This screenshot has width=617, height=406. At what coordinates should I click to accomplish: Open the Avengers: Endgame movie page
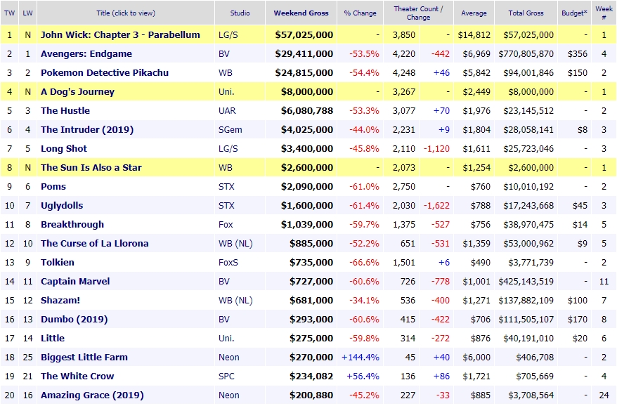point(86,53)
